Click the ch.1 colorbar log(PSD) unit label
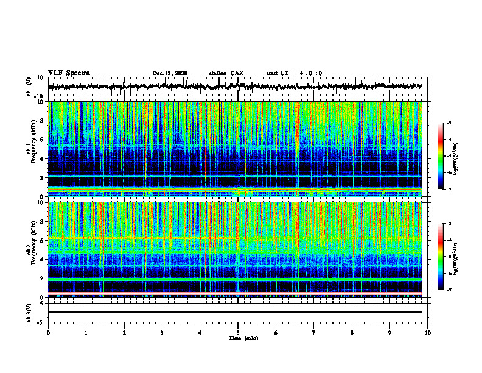Image resolution: width=482 pixels, height=373 pixels. coord(456,159)
